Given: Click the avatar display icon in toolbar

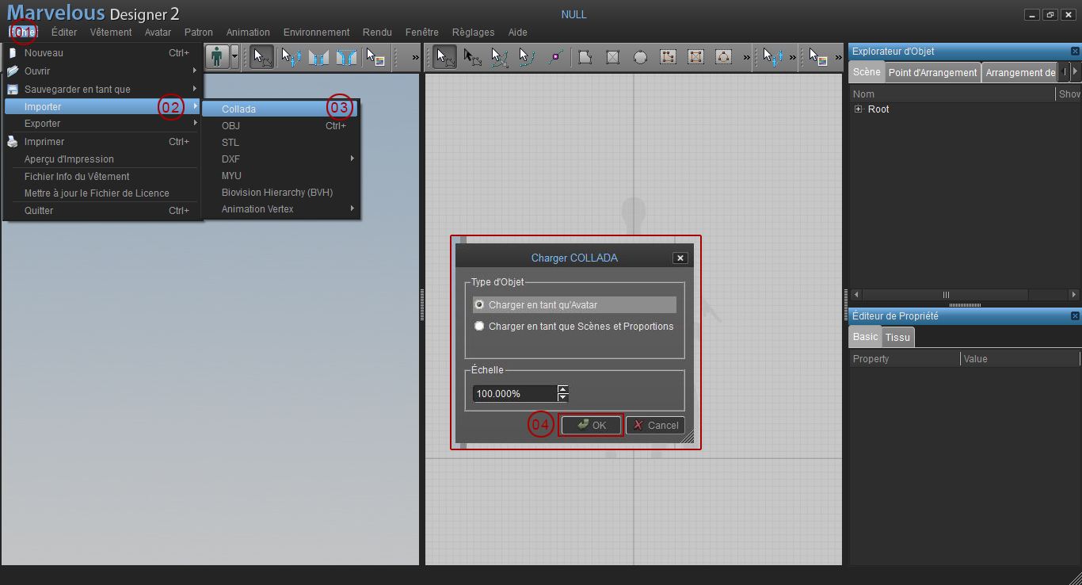Looking at the screenshot, I should (x=217, y=57).
